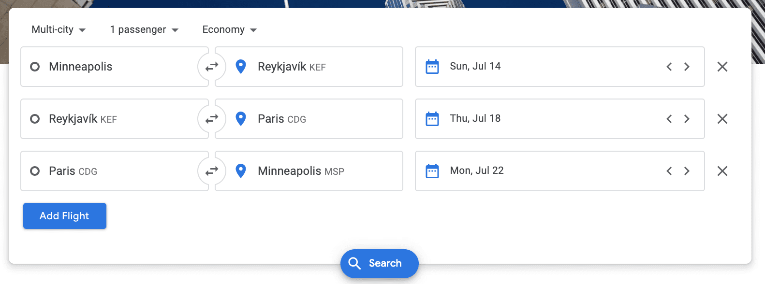
Task: Swap Paris and Minneapolis MSP locations
Action: point(212,171)
